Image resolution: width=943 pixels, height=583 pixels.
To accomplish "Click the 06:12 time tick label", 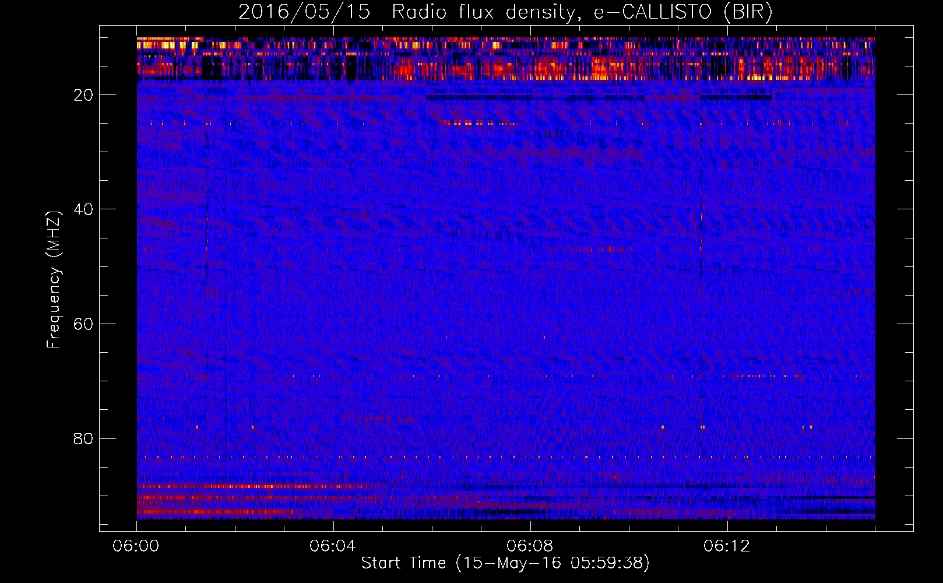I will coord(727,546).
